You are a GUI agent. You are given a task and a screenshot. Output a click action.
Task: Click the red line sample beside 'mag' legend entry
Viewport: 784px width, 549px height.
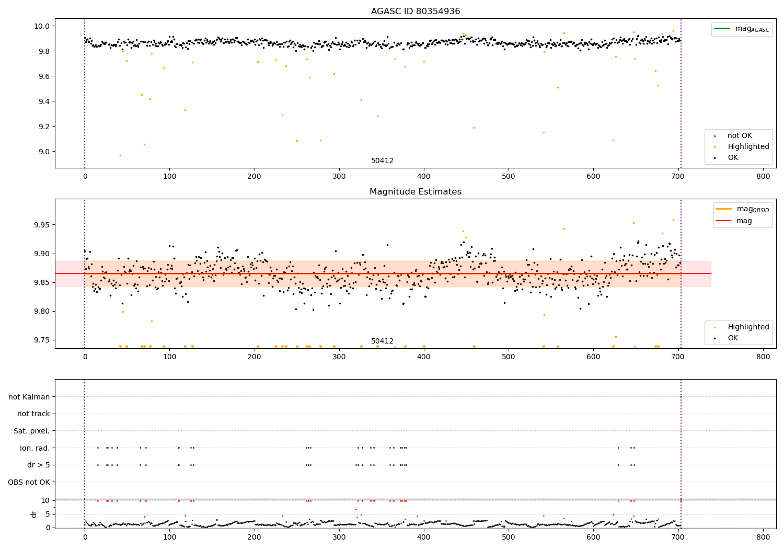(x=724, y=221)
